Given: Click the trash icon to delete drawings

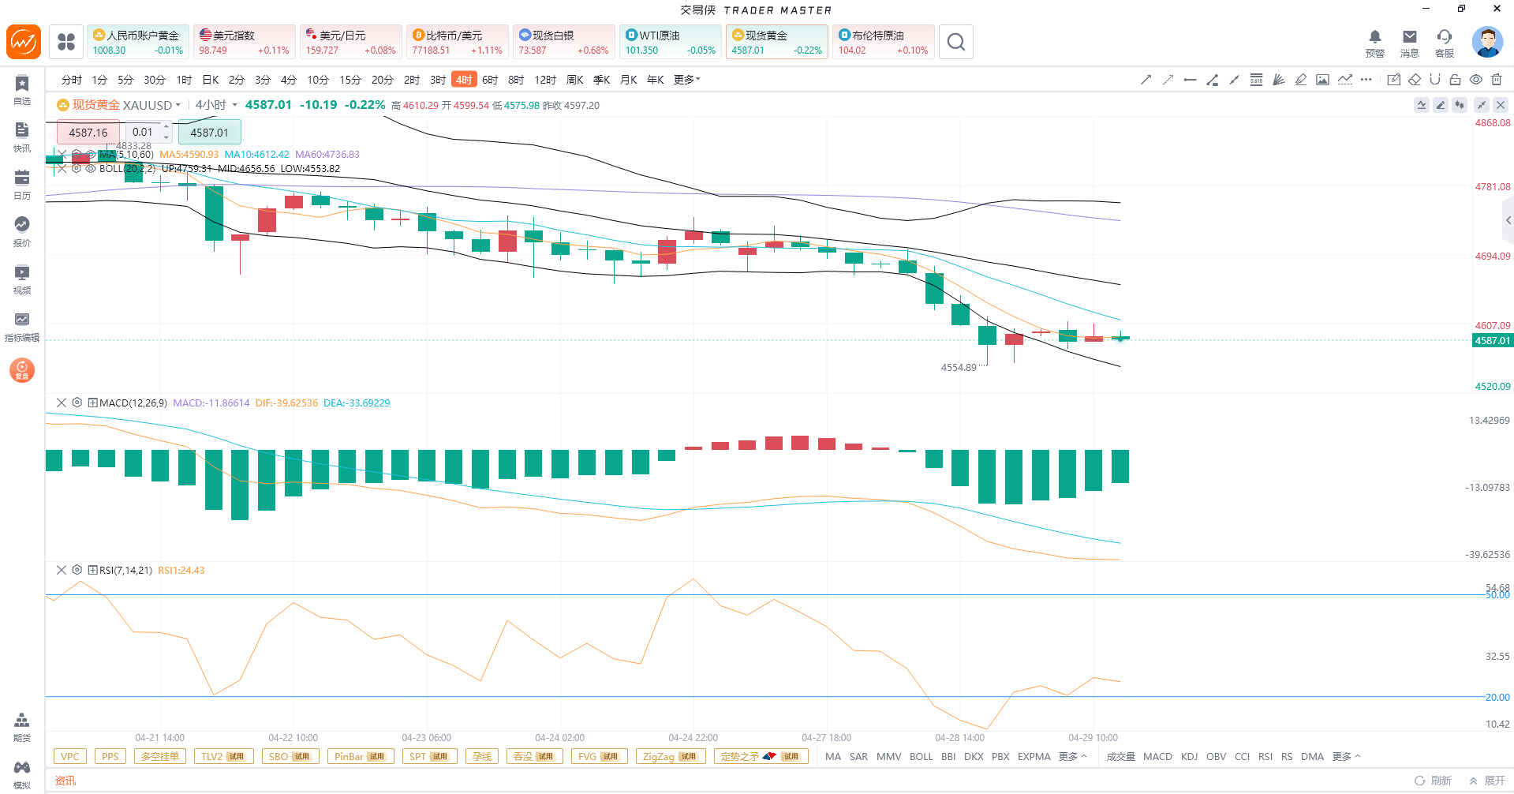Looking at the screenshot, I should click(1497, 80).
